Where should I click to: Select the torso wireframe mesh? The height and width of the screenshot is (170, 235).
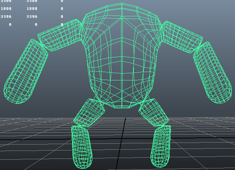tap(122, 55)
